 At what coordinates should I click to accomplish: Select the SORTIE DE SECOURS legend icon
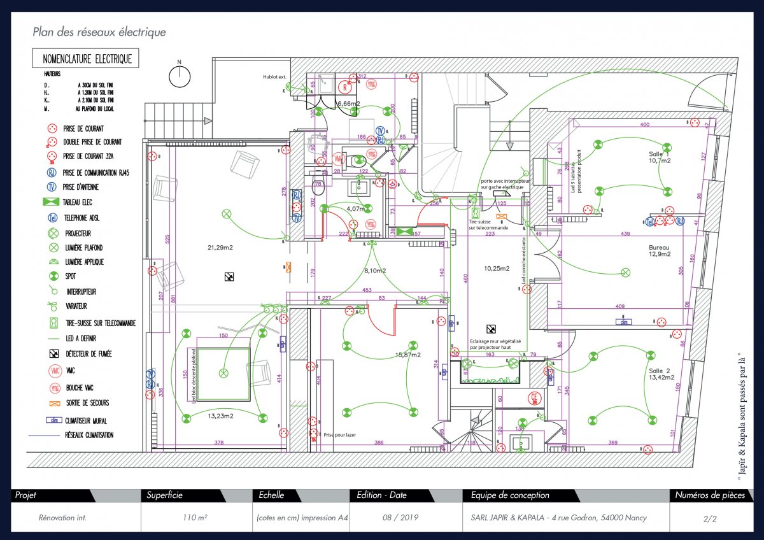[x=52, y=402]
